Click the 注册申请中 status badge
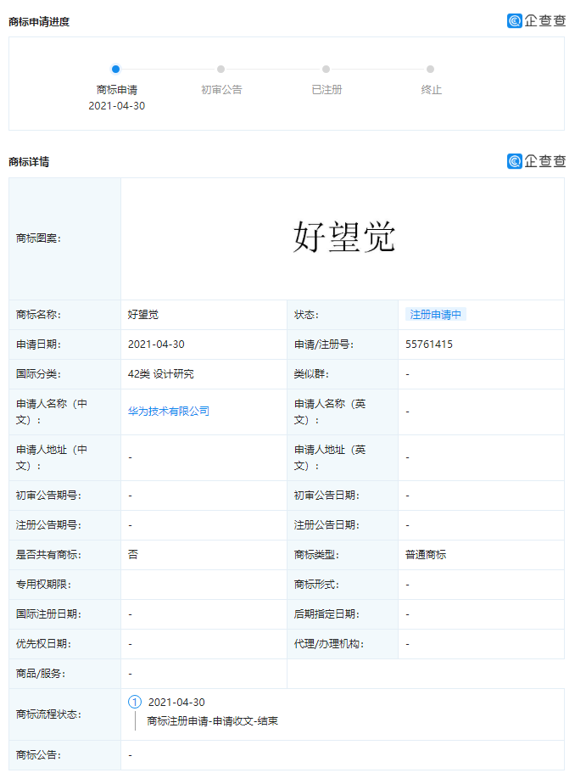 tap(436, 315)
